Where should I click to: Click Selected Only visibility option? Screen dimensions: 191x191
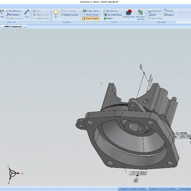point(68,11)
